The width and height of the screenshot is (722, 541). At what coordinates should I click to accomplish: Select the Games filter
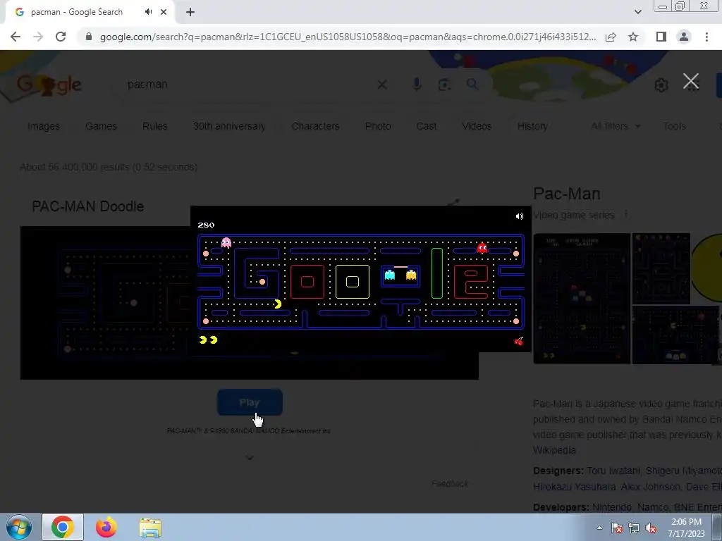[x=101, y=126]
